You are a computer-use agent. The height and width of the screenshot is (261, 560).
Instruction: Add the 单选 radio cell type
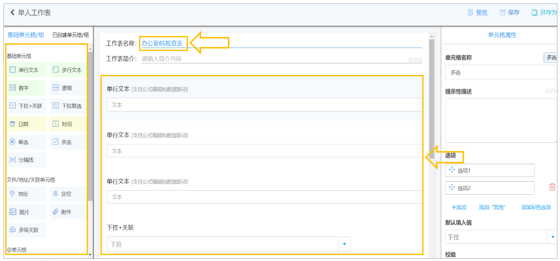point(27,142)
